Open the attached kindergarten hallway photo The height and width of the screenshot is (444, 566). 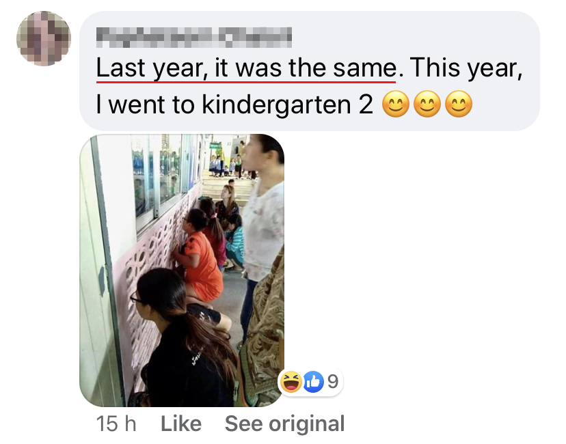182,270
